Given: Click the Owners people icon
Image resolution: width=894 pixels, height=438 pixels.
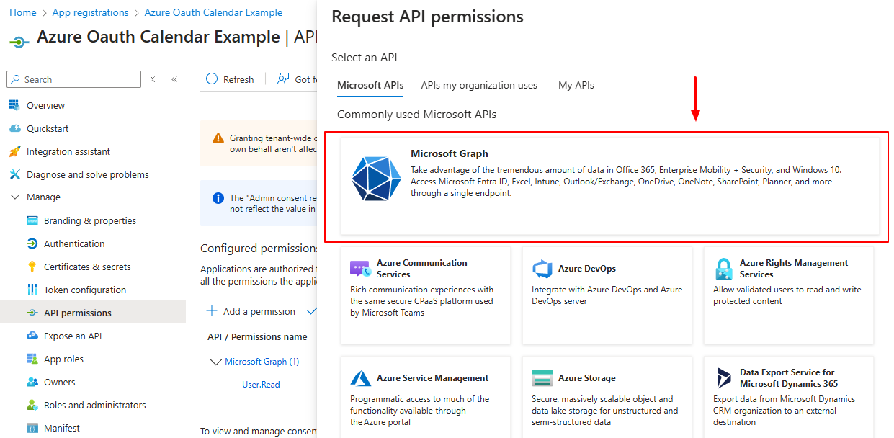Looking at the screenshot, I should click(x=32, y=382).
